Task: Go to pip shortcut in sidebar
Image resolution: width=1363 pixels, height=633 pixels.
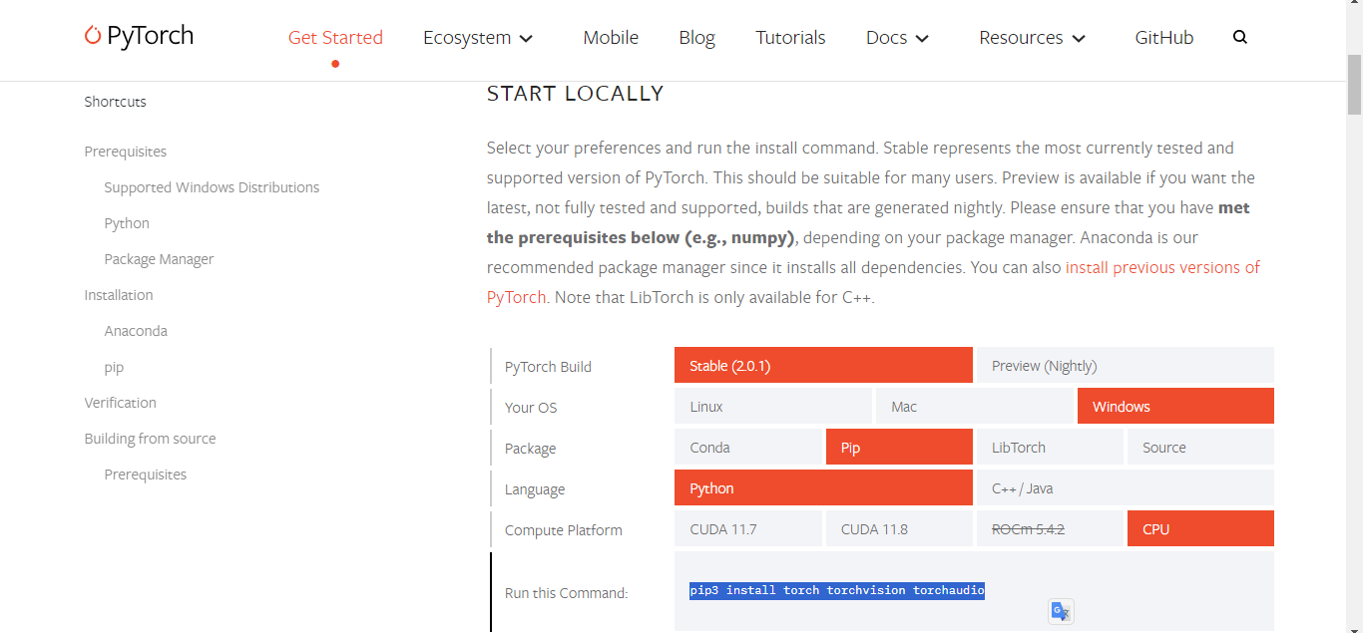Action: [x=114, y=367]
